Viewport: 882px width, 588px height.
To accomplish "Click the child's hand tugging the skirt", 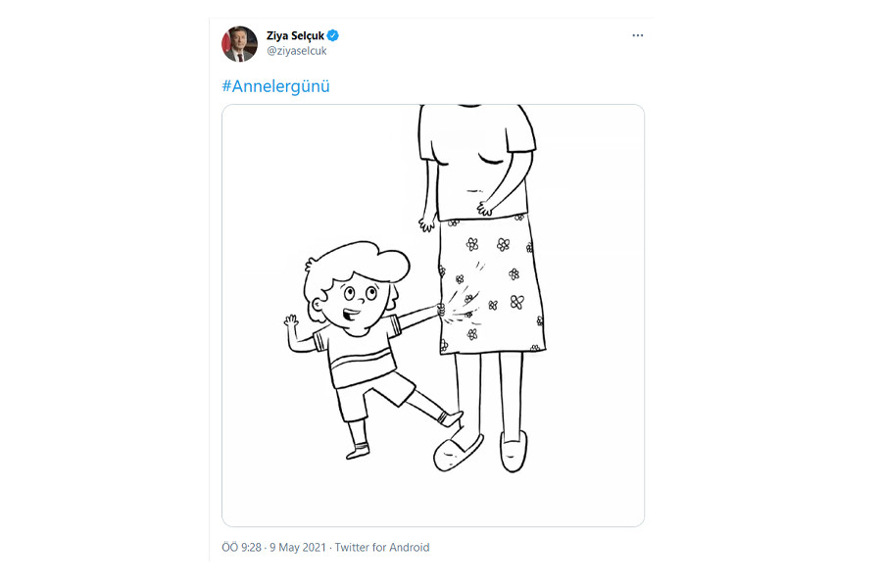I will [440, 311].
